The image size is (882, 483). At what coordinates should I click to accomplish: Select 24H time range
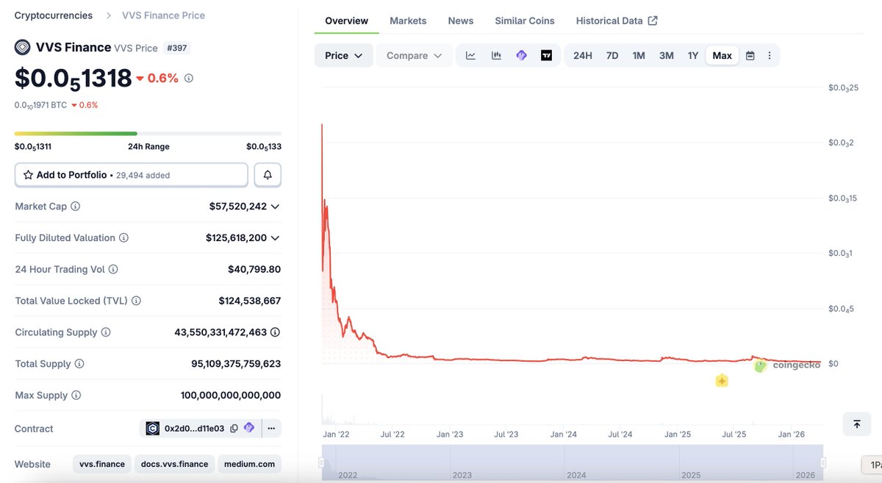click(x=583, y=56)
